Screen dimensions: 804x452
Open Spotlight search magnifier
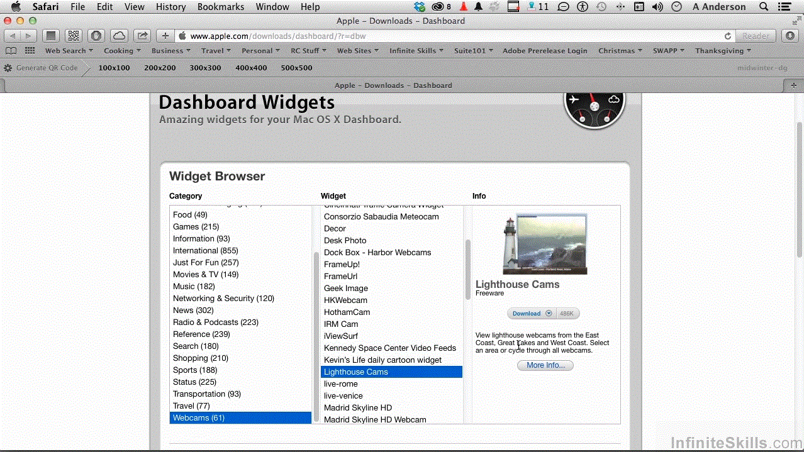[764, 7]
